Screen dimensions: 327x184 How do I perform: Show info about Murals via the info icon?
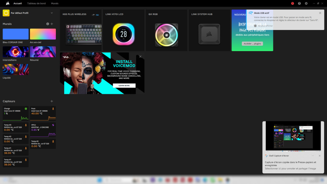tap(48, 24)
